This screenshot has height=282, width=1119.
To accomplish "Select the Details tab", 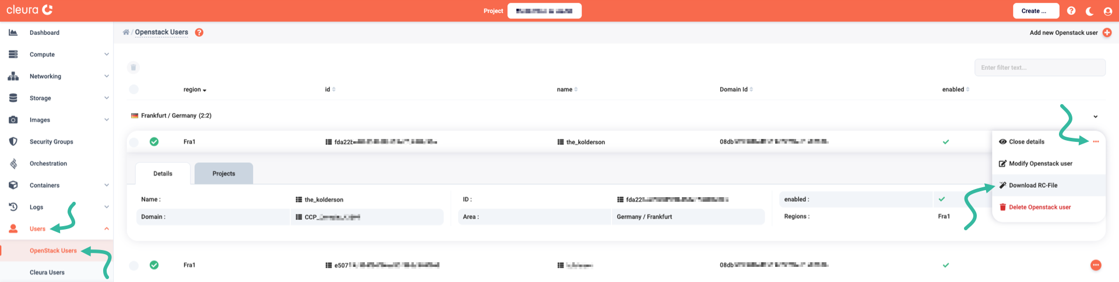I will point(163,173).
